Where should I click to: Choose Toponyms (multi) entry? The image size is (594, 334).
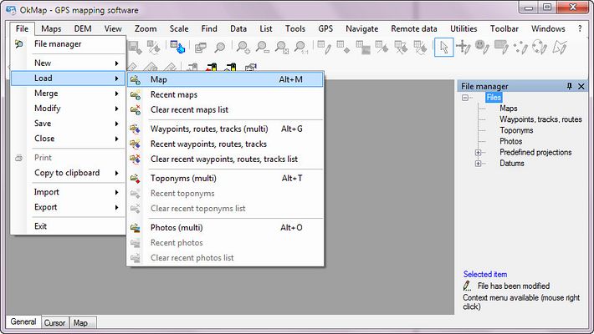(225, 178)
